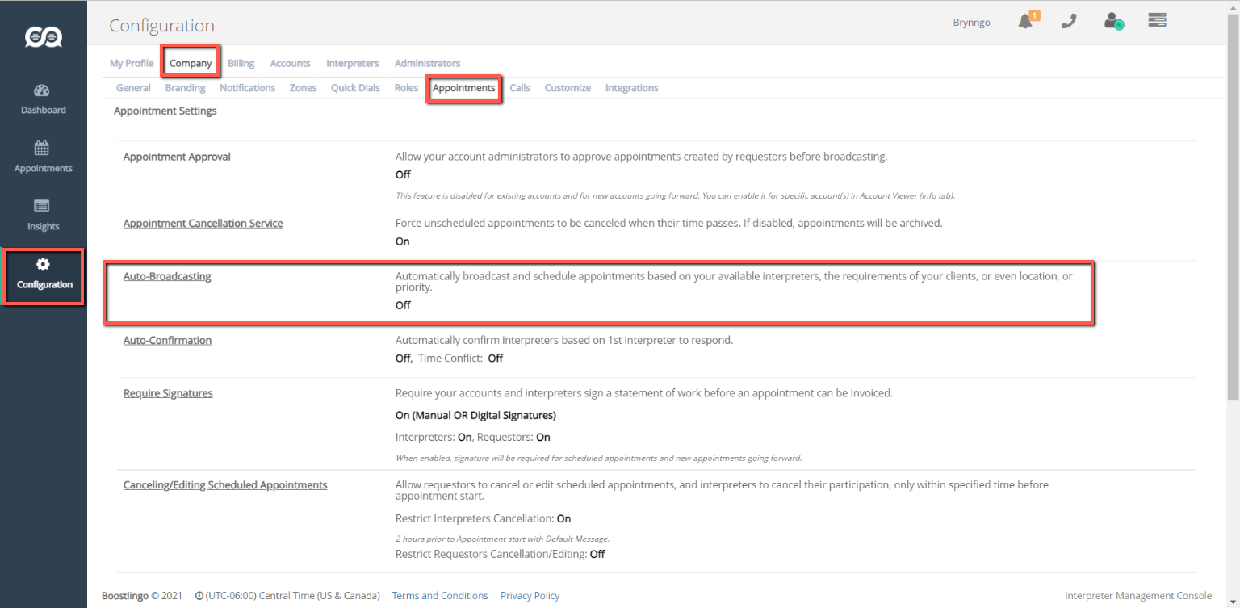This screenshot has height=608, width=1240.
Task: Open Require Signatures setting
Action: 168,393
